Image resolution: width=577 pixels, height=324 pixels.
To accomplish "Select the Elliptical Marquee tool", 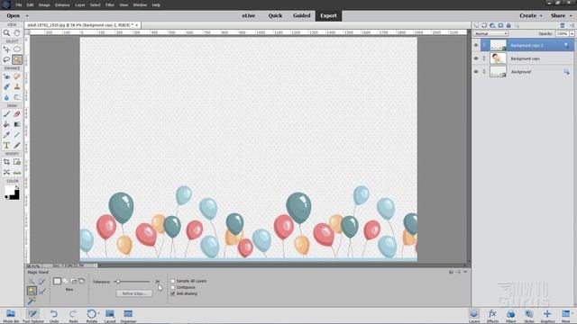I will (x=17, y=49).
